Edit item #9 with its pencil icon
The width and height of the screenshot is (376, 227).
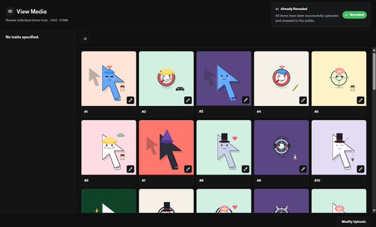point(303,169)
